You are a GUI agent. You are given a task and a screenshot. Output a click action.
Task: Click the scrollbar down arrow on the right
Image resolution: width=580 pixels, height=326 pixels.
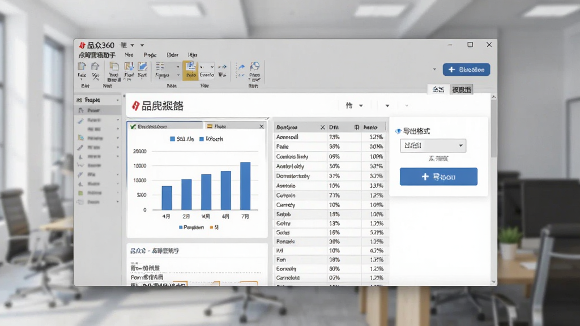click(494, 282)
